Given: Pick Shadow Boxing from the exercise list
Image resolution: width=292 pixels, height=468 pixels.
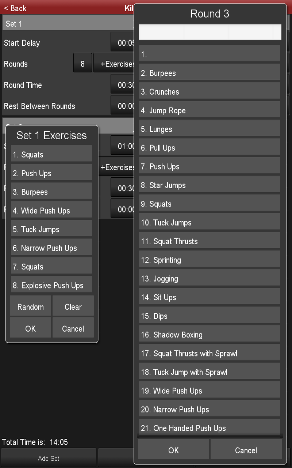Looking at the screenshot, I should pyautogui.click(x=210, y=335).
